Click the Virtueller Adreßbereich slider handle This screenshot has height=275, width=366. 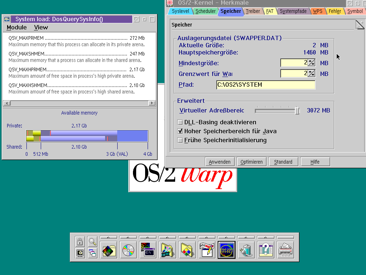[x=297, y=111]
